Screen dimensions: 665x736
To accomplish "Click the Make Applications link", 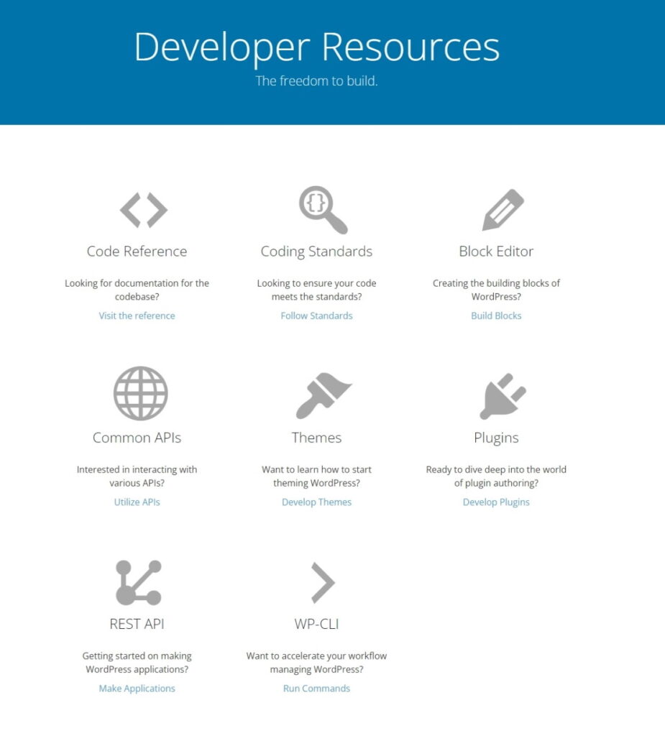I will click(x=137, y=689).
